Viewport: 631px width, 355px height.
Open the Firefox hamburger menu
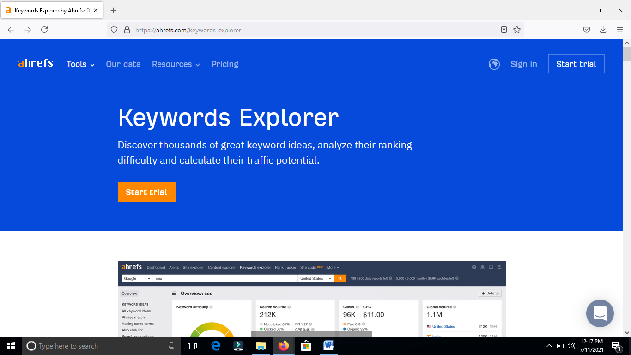(620, 30)
